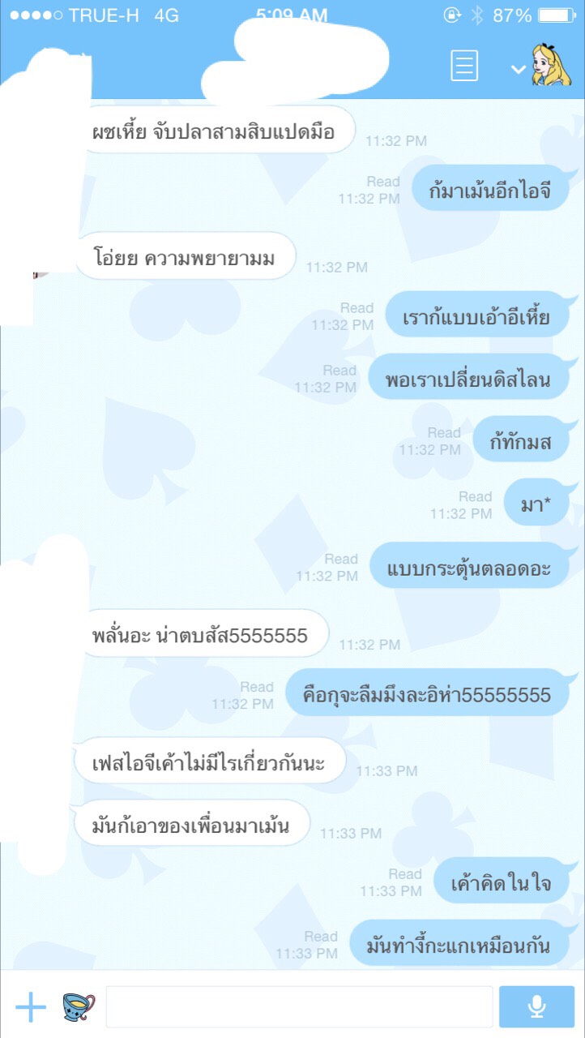Select message 'มันทำงี้กะแกเหมือนกัน'
This screenshot has width=585, height=1038.
(459, 943)
